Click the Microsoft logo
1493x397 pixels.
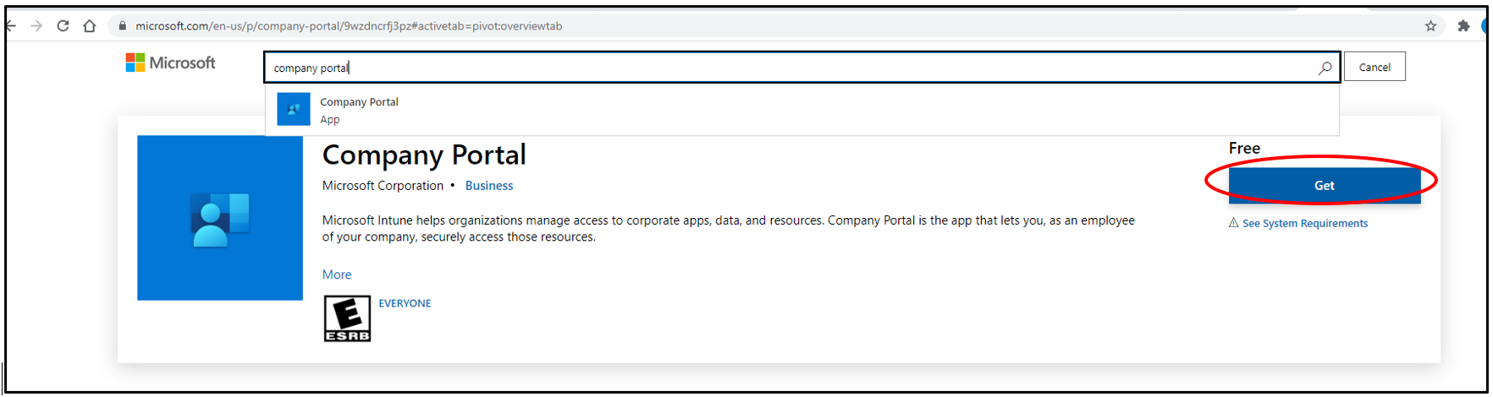click(x=171, y=63)
